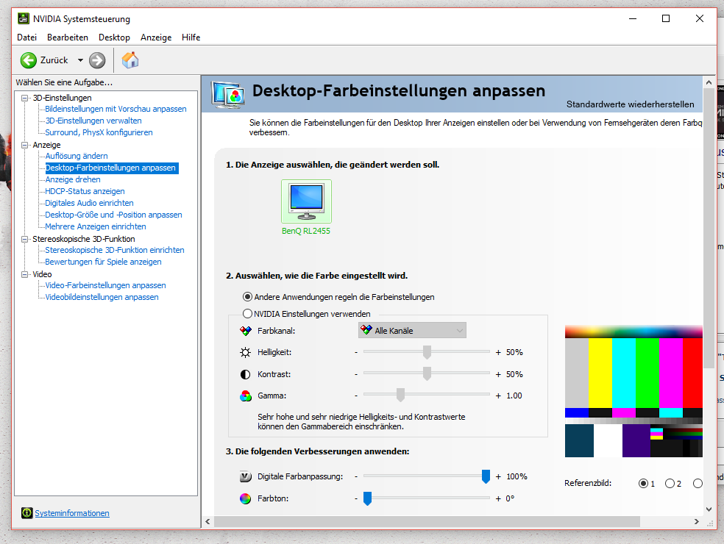Open the Zurück history dropdown arrow
Image resolution: width=724 pixels, height=544 pixels.
[x=80, y=60]
